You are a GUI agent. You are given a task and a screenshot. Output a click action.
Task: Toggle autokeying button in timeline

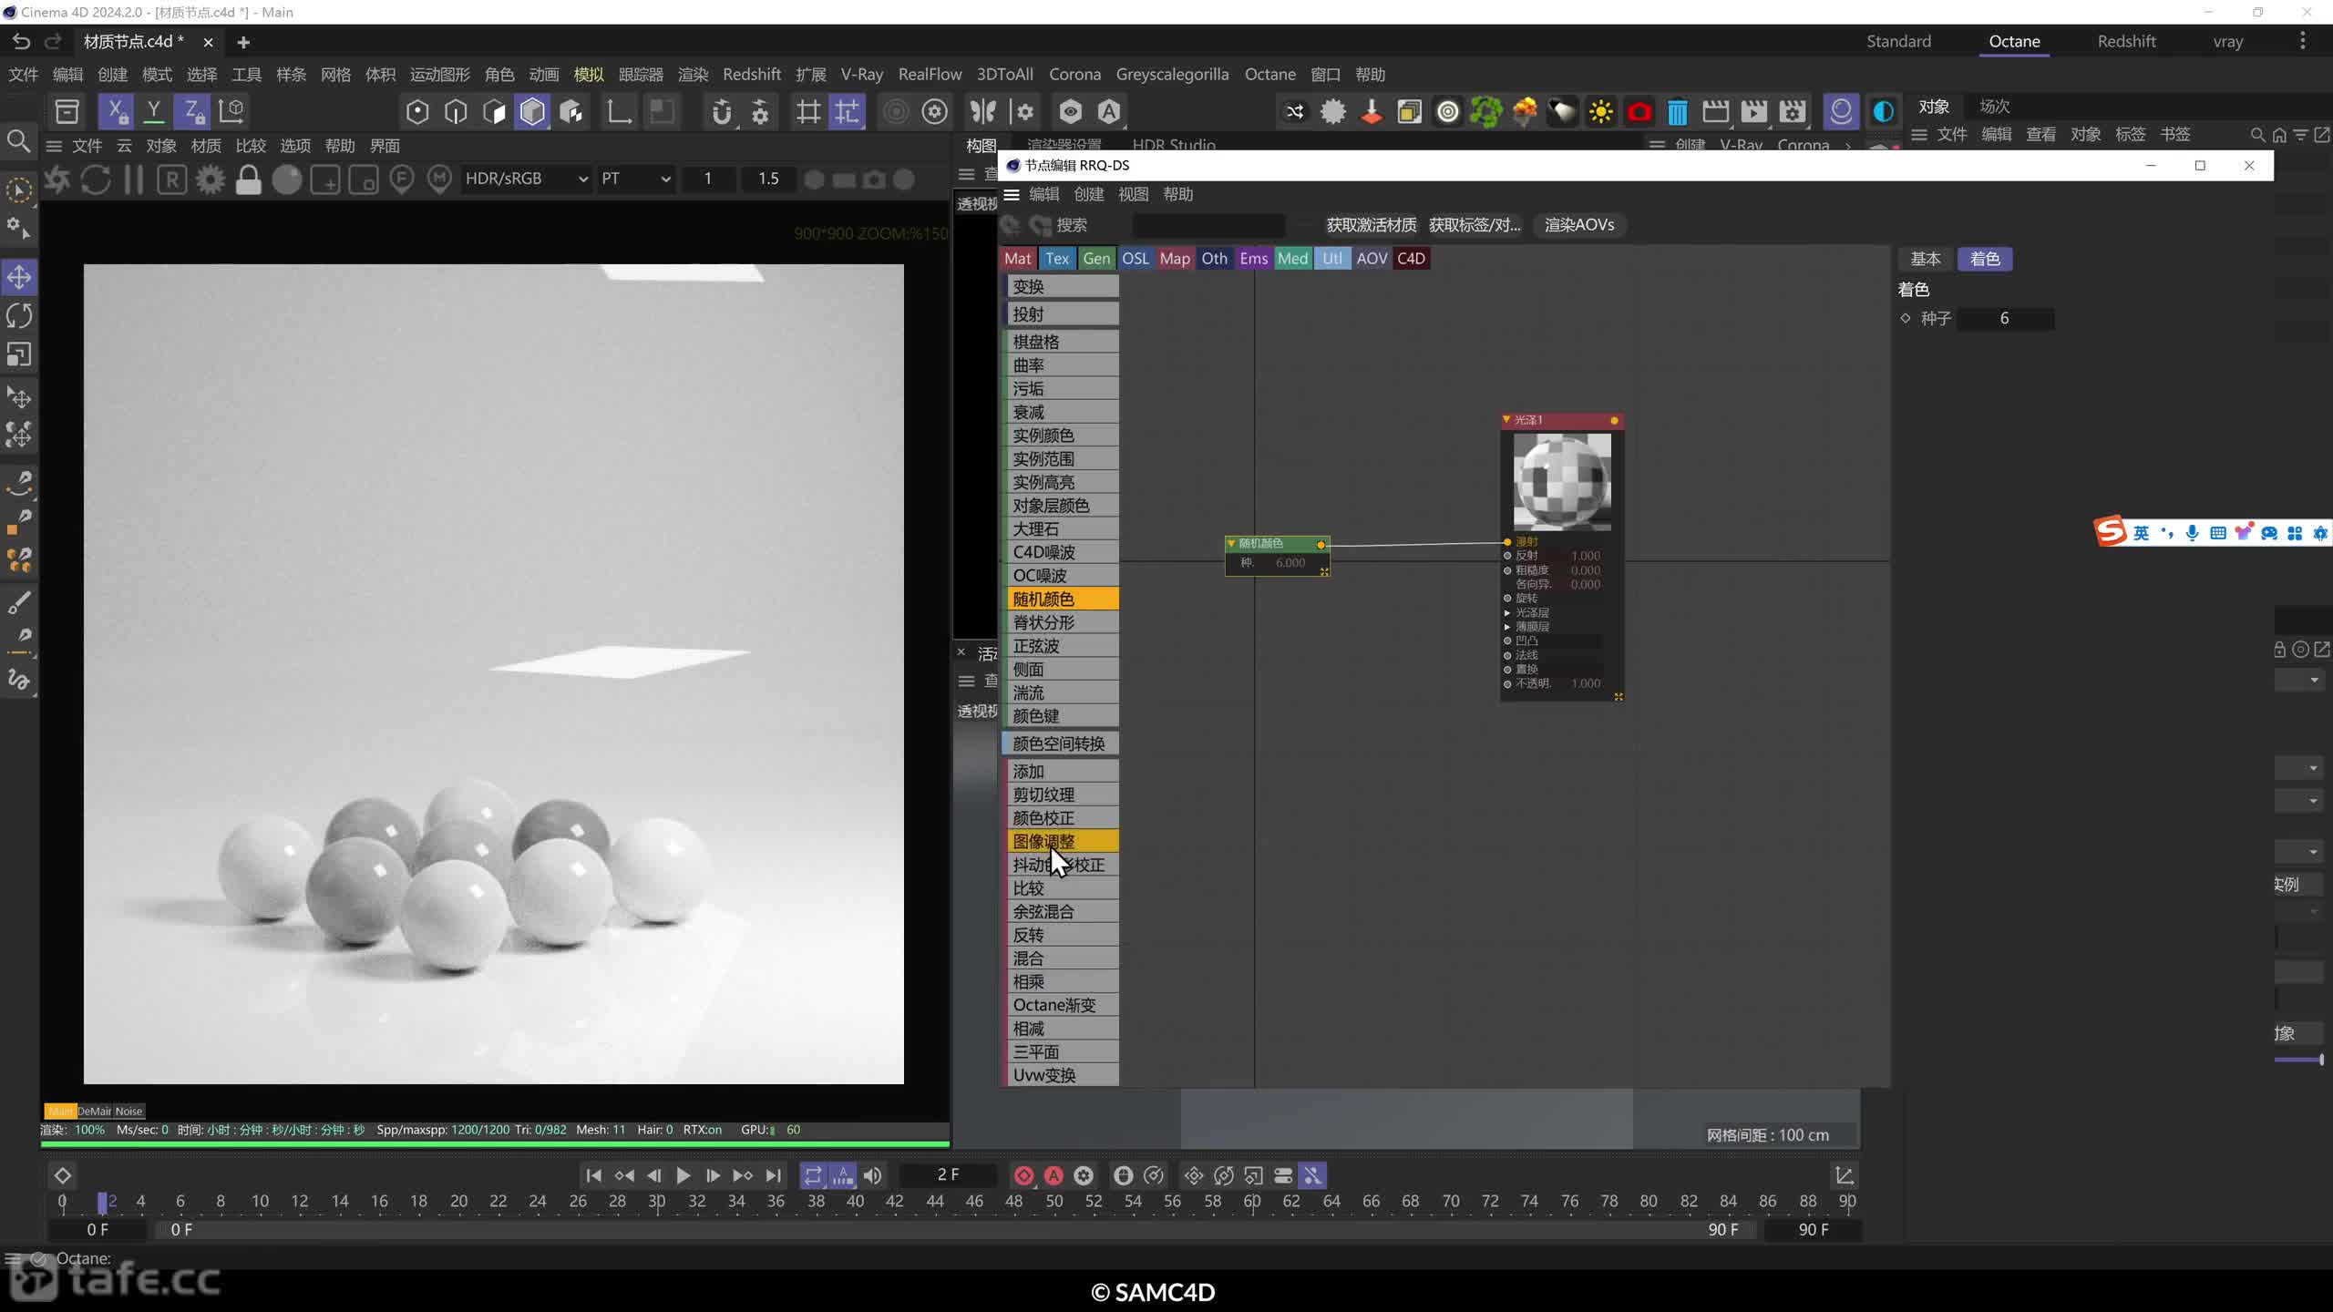click(x=1053, y=1175)
